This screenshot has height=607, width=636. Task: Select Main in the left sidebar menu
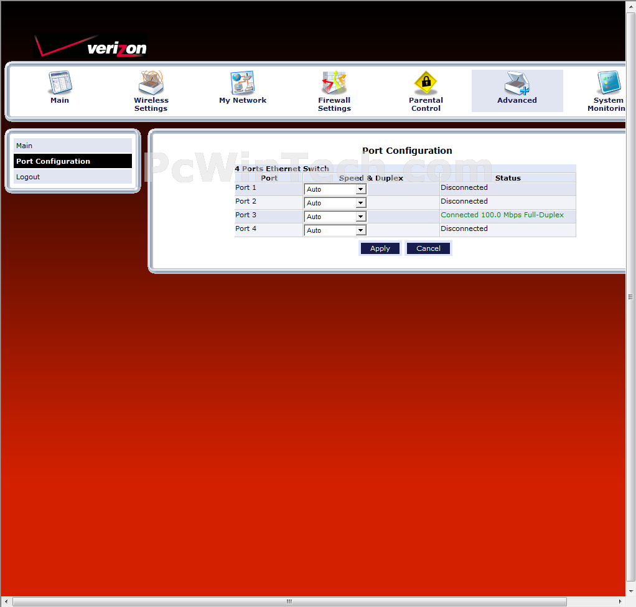click(73, 146)
